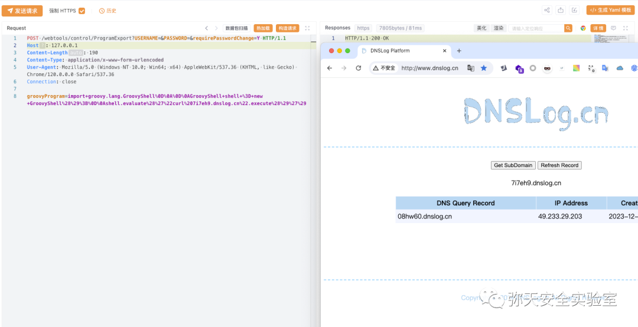This screenshot has width=638, height=327.
Task: Click the 发送请求 send request button
Action: 22,11
